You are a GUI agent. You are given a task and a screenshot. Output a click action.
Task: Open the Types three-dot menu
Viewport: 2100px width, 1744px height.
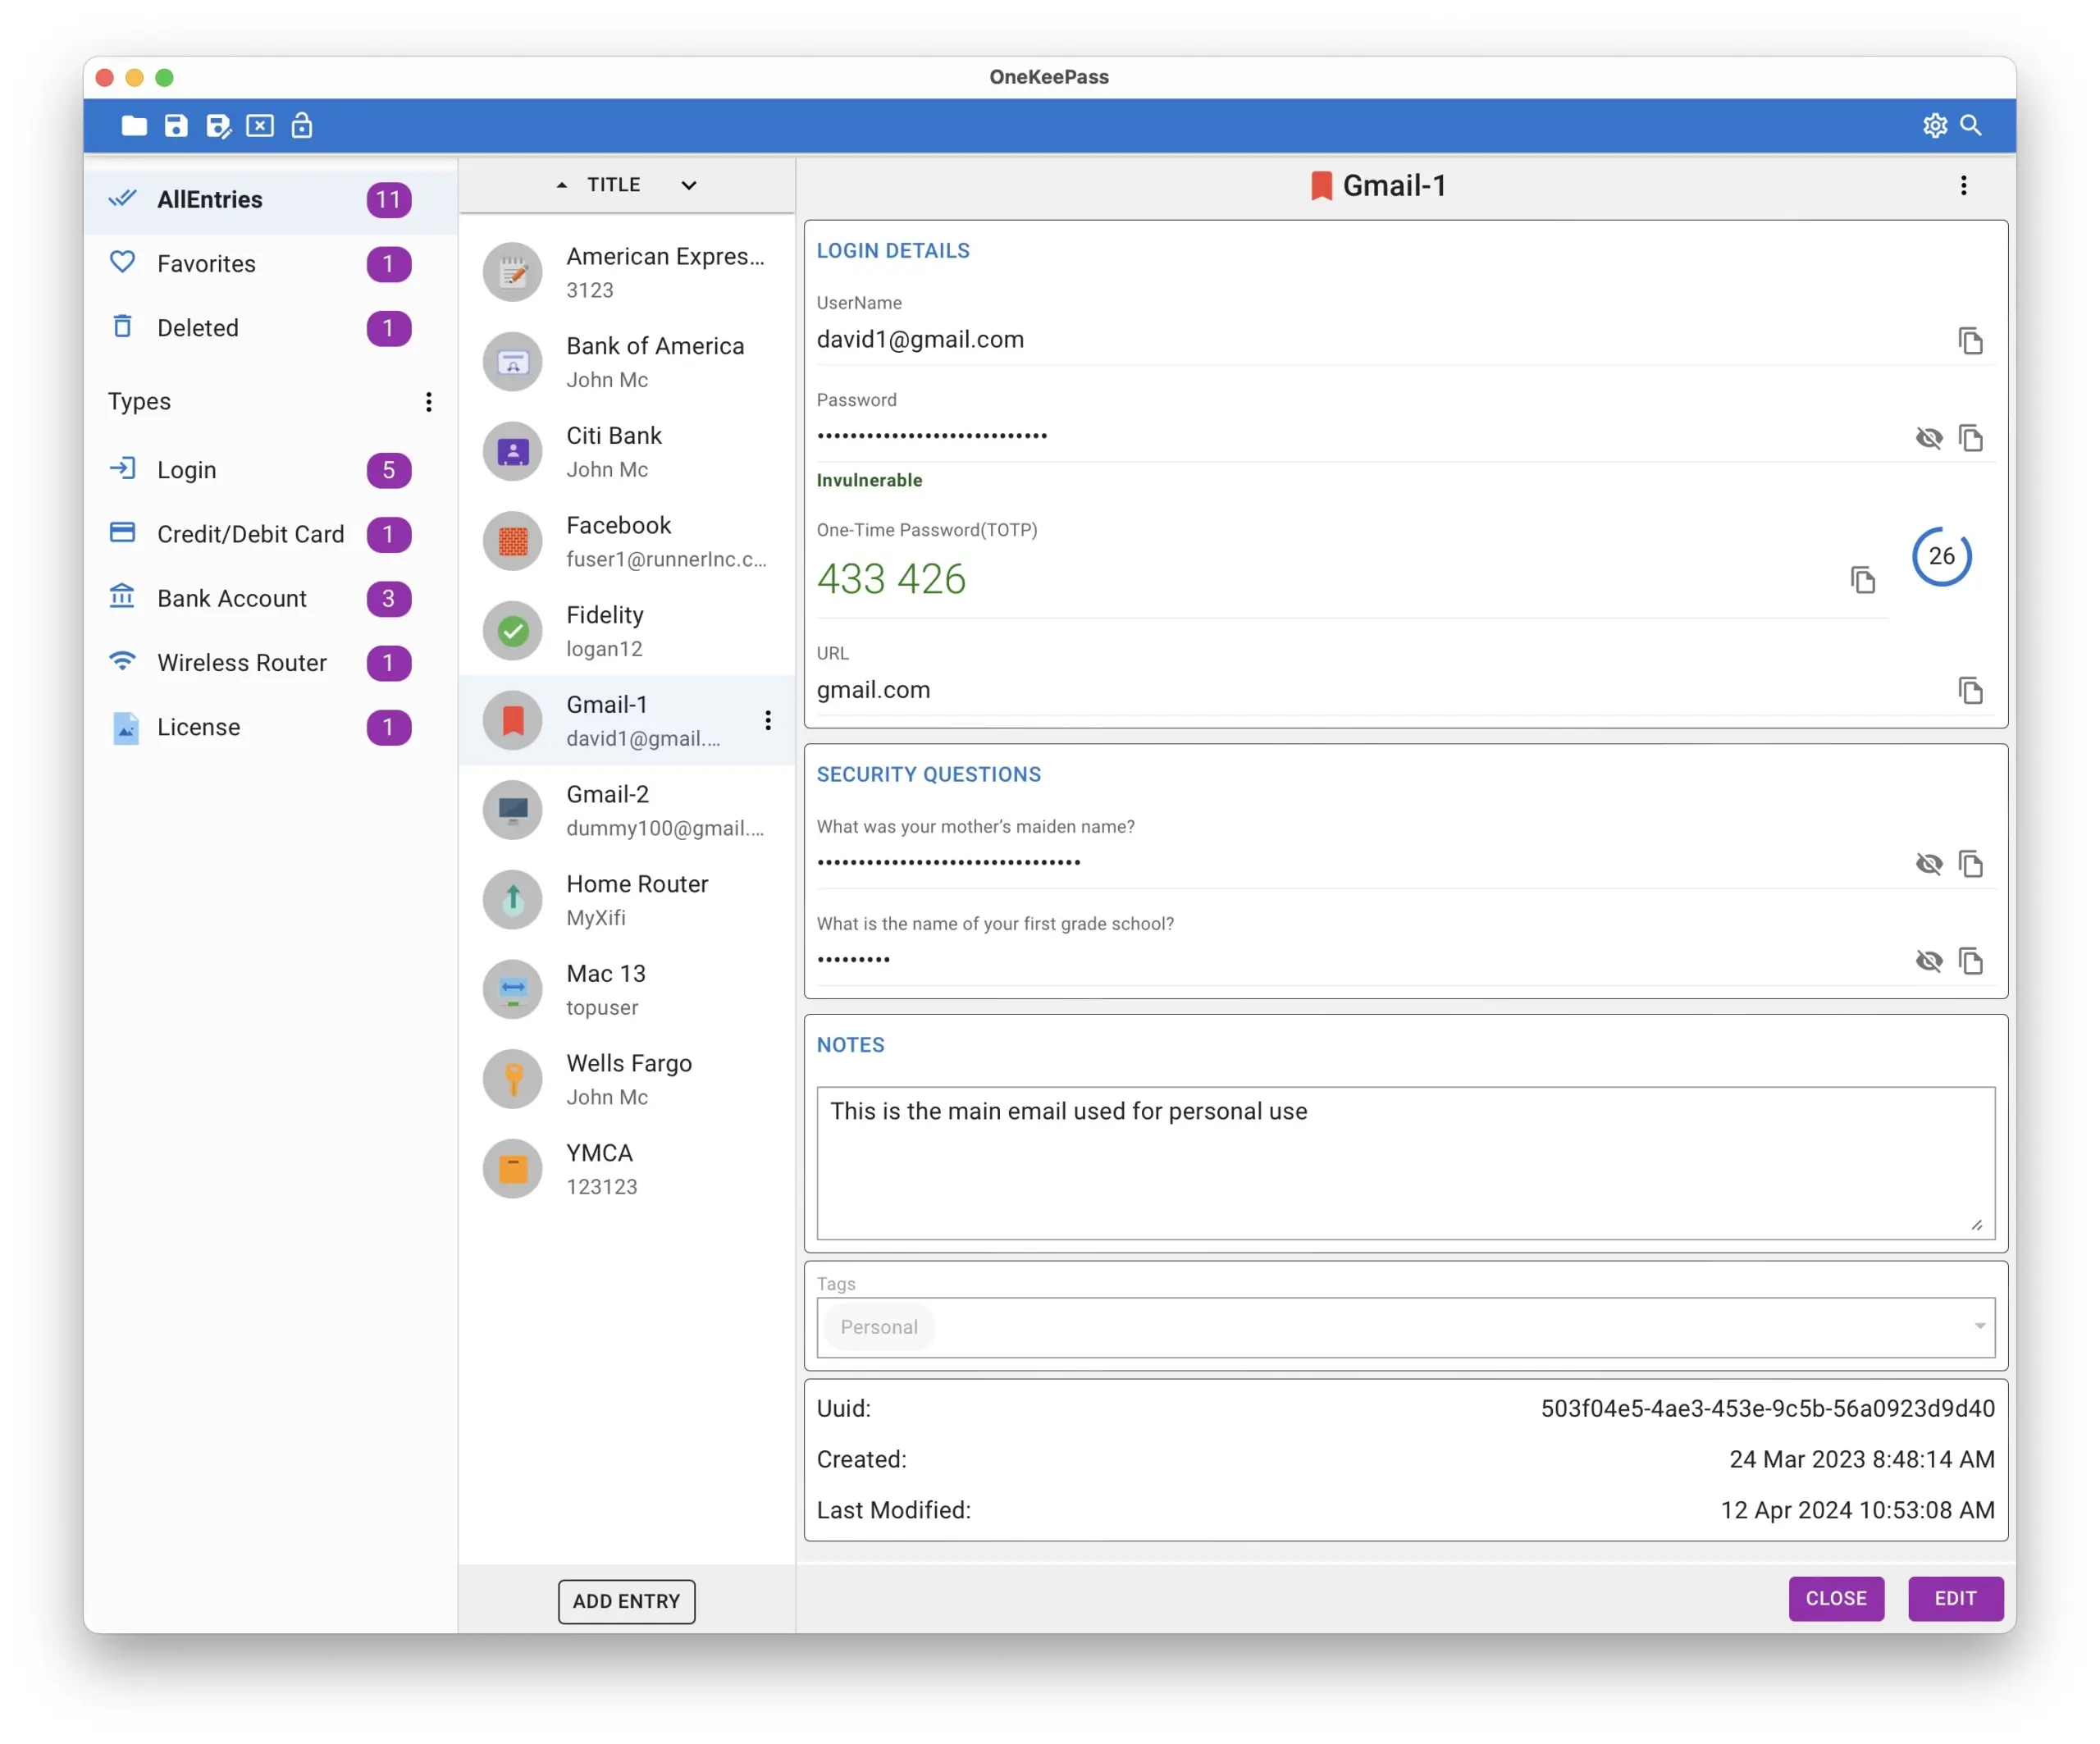(x=428, y=401)
